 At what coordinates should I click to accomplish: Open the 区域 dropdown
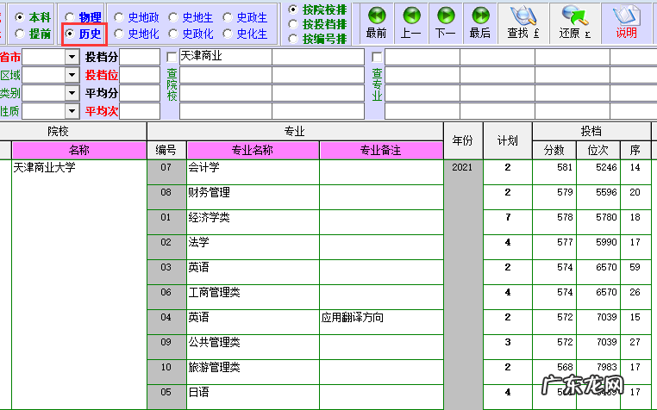72,75
